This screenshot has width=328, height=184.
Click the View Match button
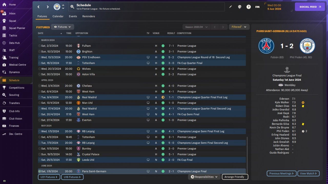[x=308, y=174]
